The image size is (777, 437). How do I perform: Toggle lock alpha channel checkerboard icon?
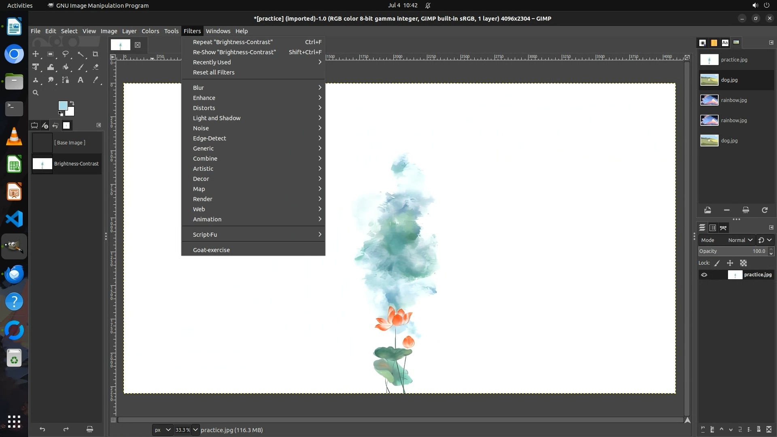click(x=743, y=263)
